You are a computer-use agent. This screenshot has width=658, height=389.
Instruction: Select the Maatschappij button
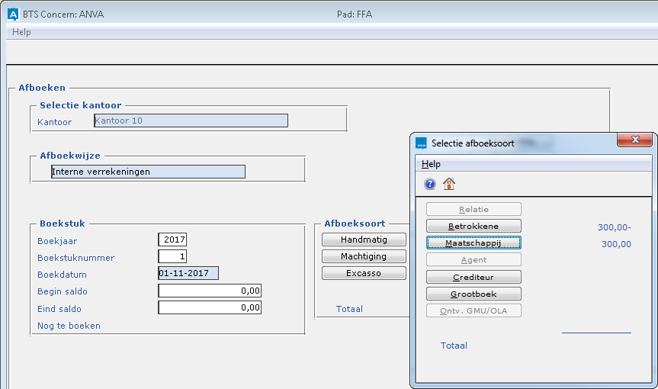[473, 243]
